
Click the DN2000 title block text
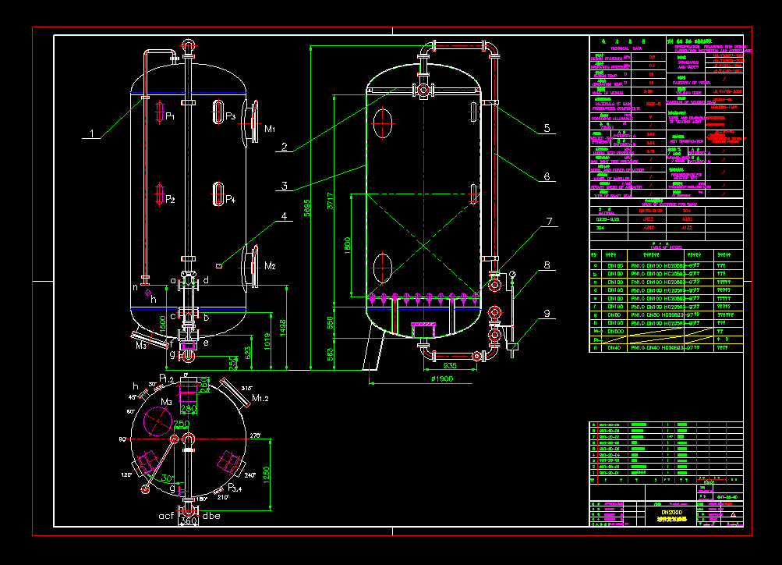[671, 513]
